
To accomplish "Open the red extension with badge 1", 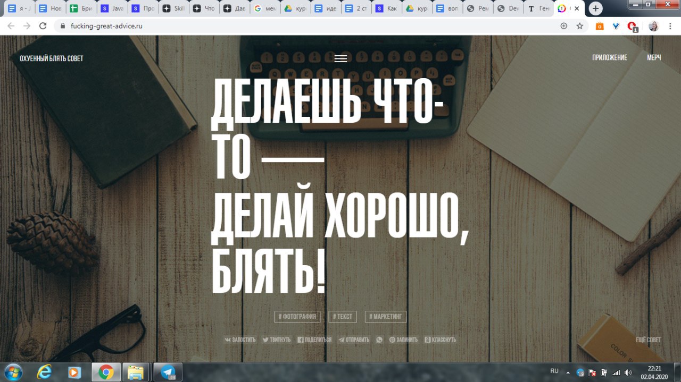I will pyautogui.click(x=632, y=26).
